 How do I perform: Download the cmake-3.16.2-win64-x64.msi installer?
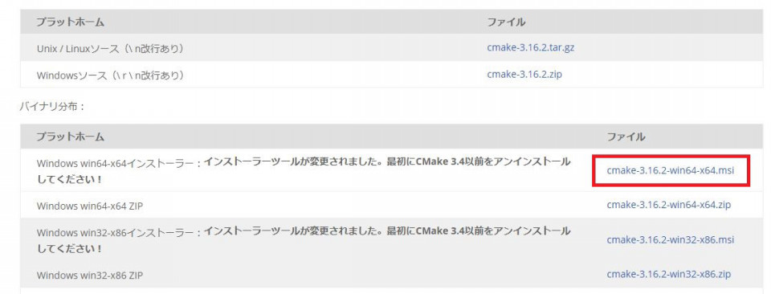coord(671,170)
